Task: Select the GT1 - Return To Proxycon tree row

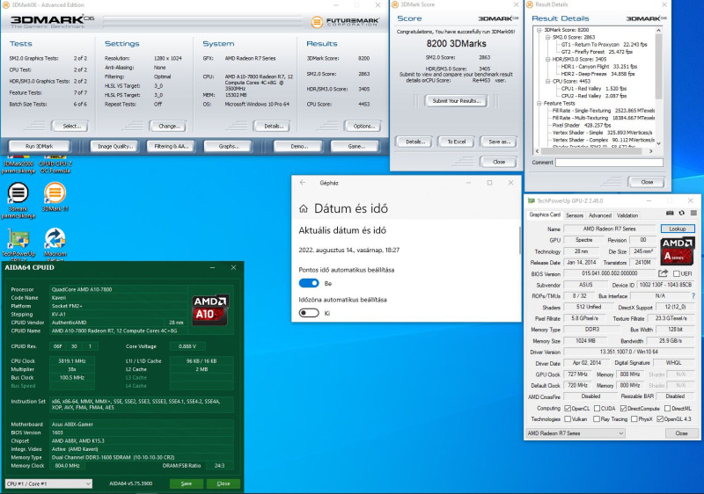Action: (604, 44)
